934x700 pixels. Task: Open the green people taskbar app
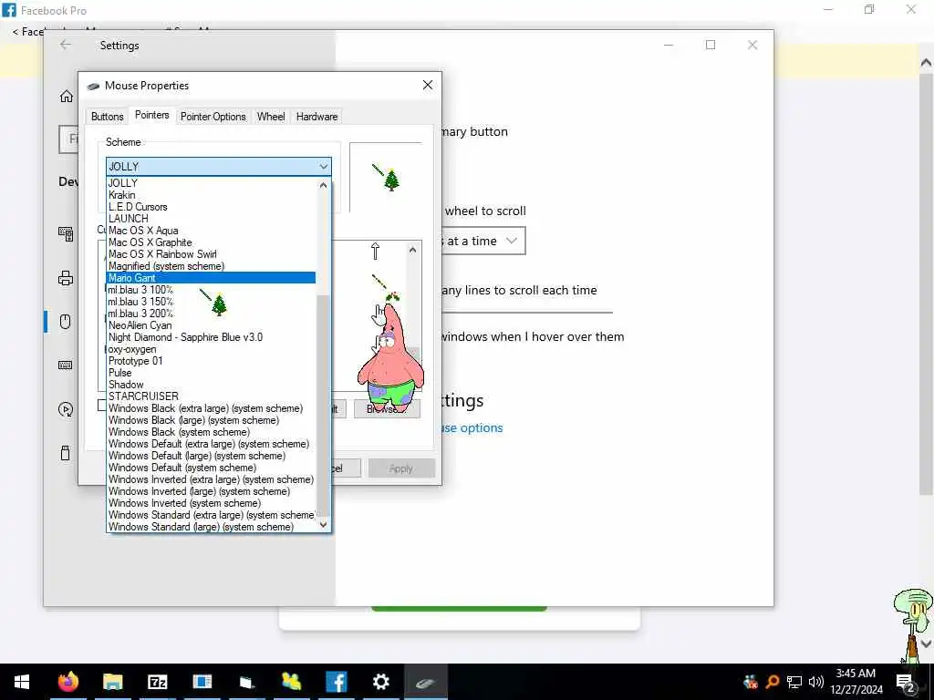tap(291, 682)
